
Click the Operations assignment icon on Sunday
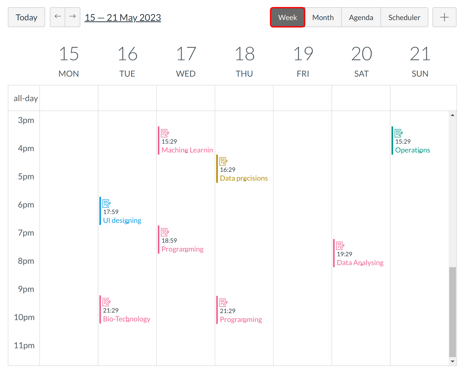(399, 133)
